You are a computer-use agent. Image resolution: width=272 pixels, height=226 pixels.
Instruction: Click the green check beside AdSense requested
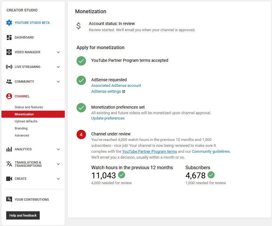(81, 80)
